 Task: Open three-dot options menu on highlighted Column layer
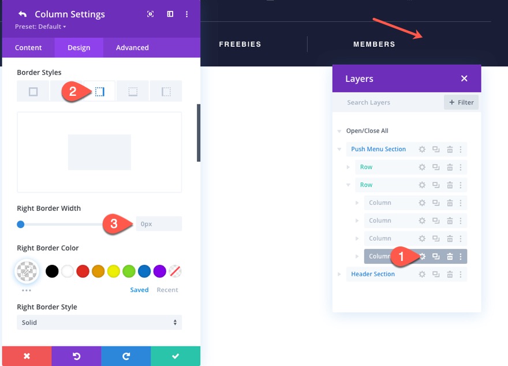click(x=460, y=256)
